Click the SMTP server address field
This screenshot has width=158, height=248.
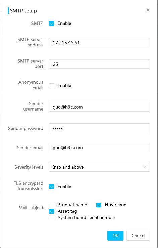coord(99,42)
